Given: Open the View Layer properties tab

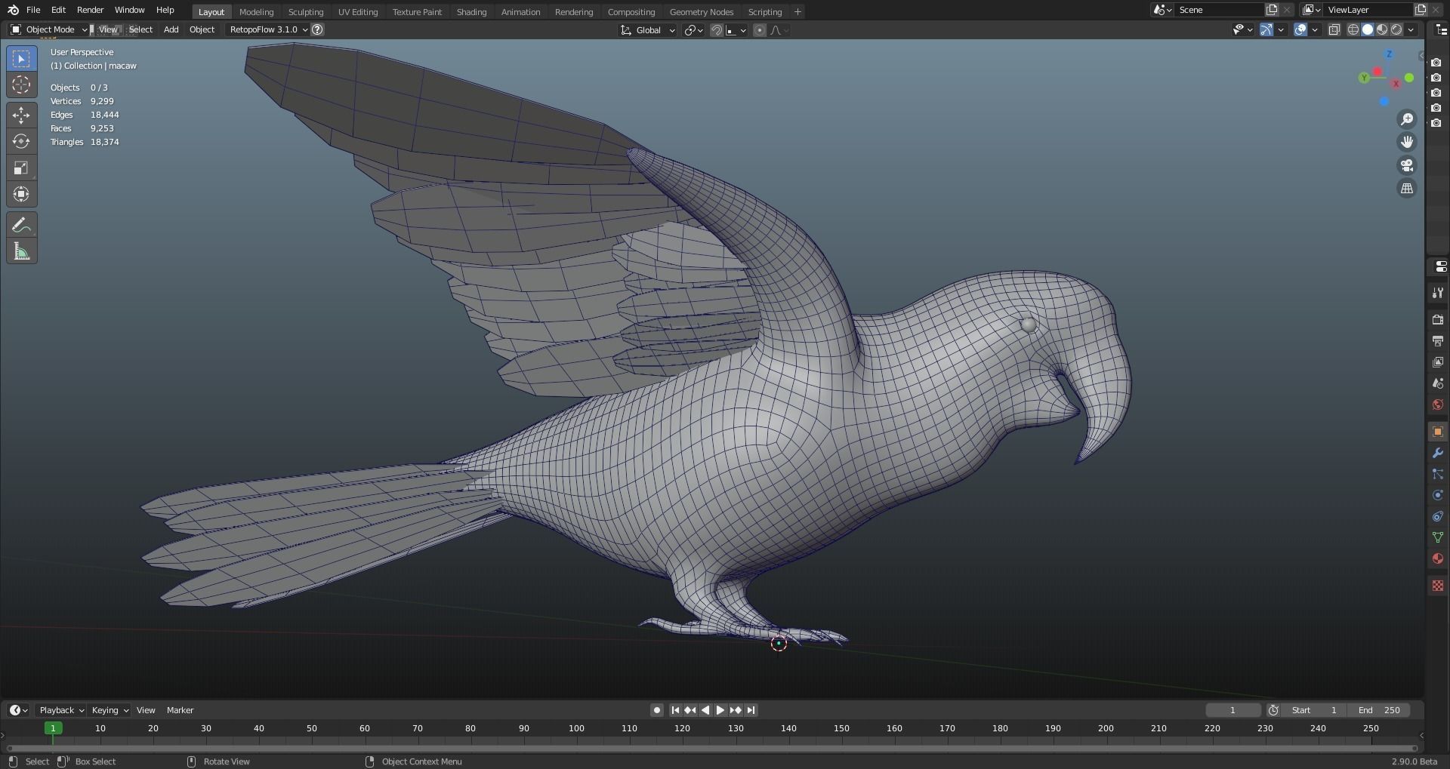Looking at the screenshot, I should tap(1438, 362).
